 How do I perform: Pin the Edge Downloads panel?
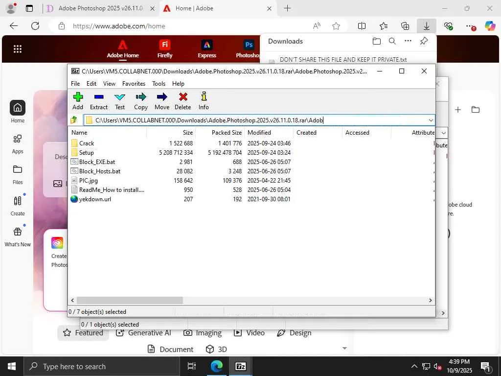click(x=424, y=41)
